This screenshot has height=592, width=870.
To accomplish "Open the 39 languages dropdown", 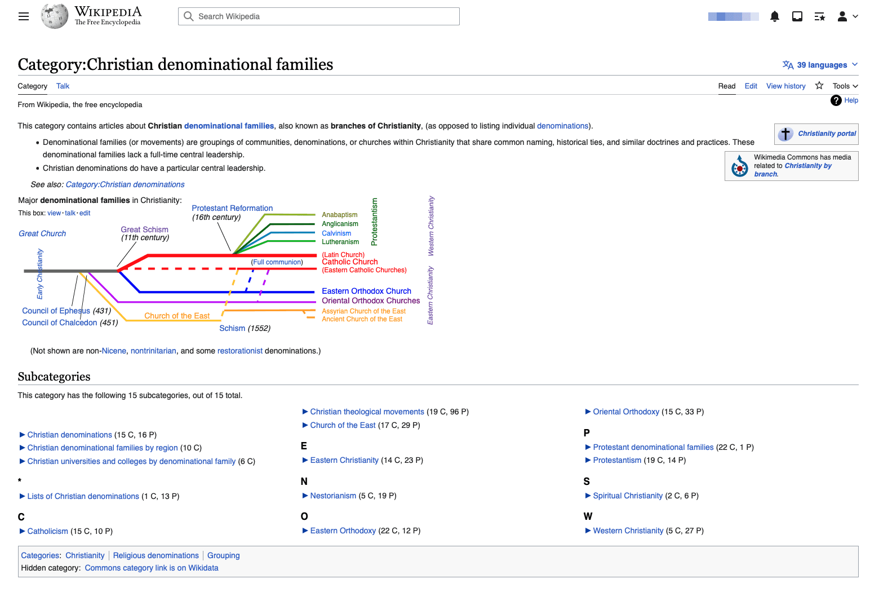I will (x=820, y=65).
